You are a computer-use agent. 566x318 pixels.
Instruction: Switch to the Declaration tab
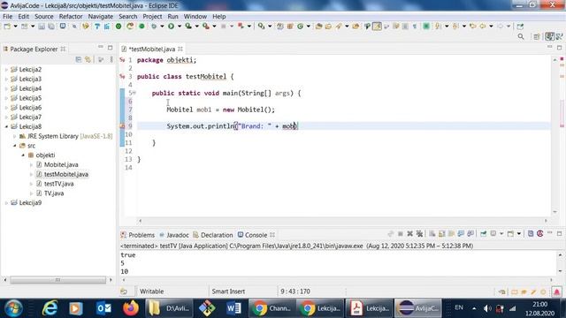pos(213,235)
